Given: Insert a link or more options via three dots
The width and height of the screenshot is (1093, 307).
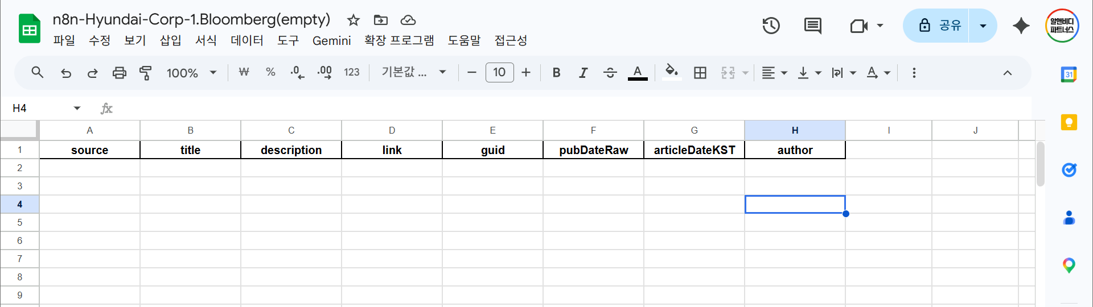Looking at the screenshot, I should pyautogui.click(x=914, y=73).
